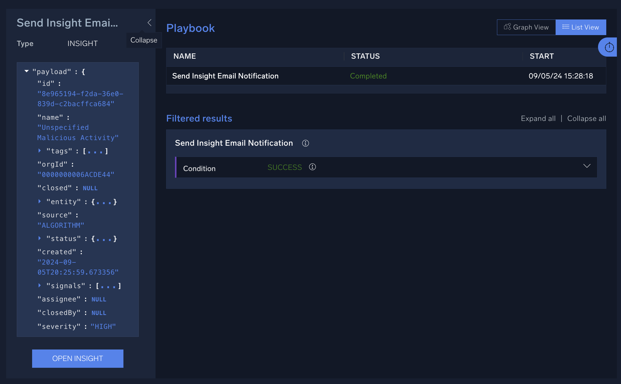Click the info icon next to SUCCESS status
This screenshot has height=384, width=621.
click(312, 167)
